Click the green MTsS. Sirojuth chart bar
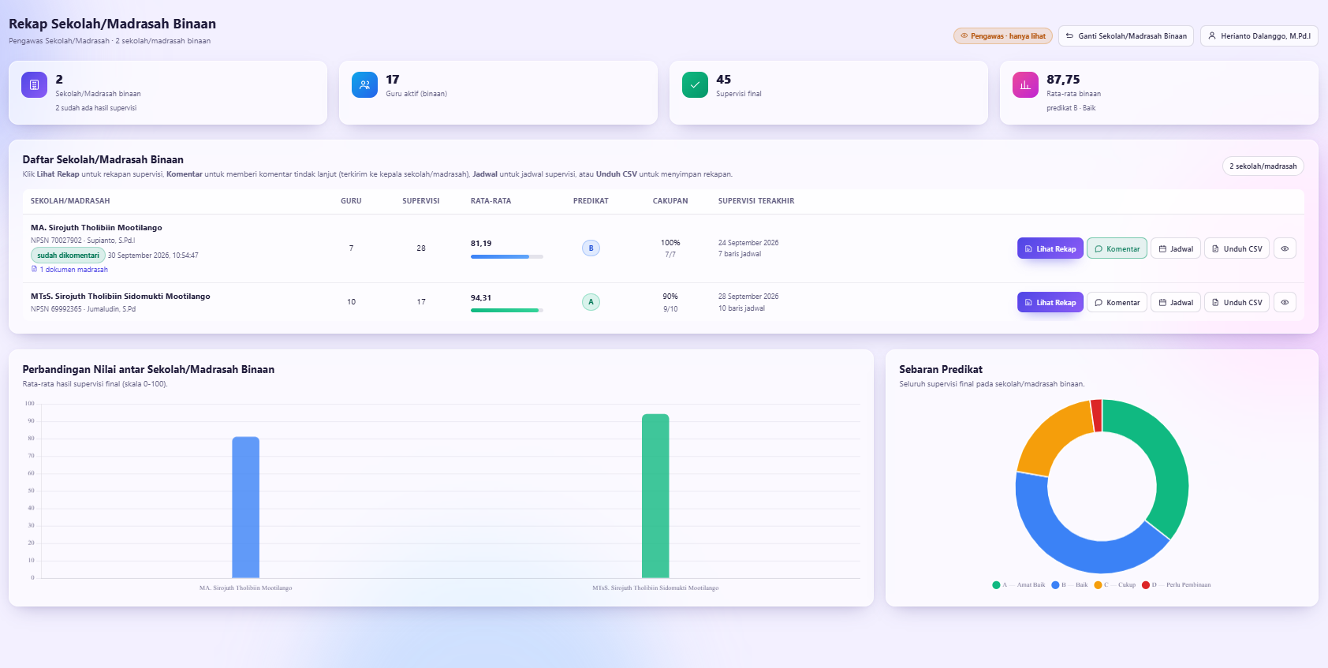1328x668 pixels. coord(655,496)
